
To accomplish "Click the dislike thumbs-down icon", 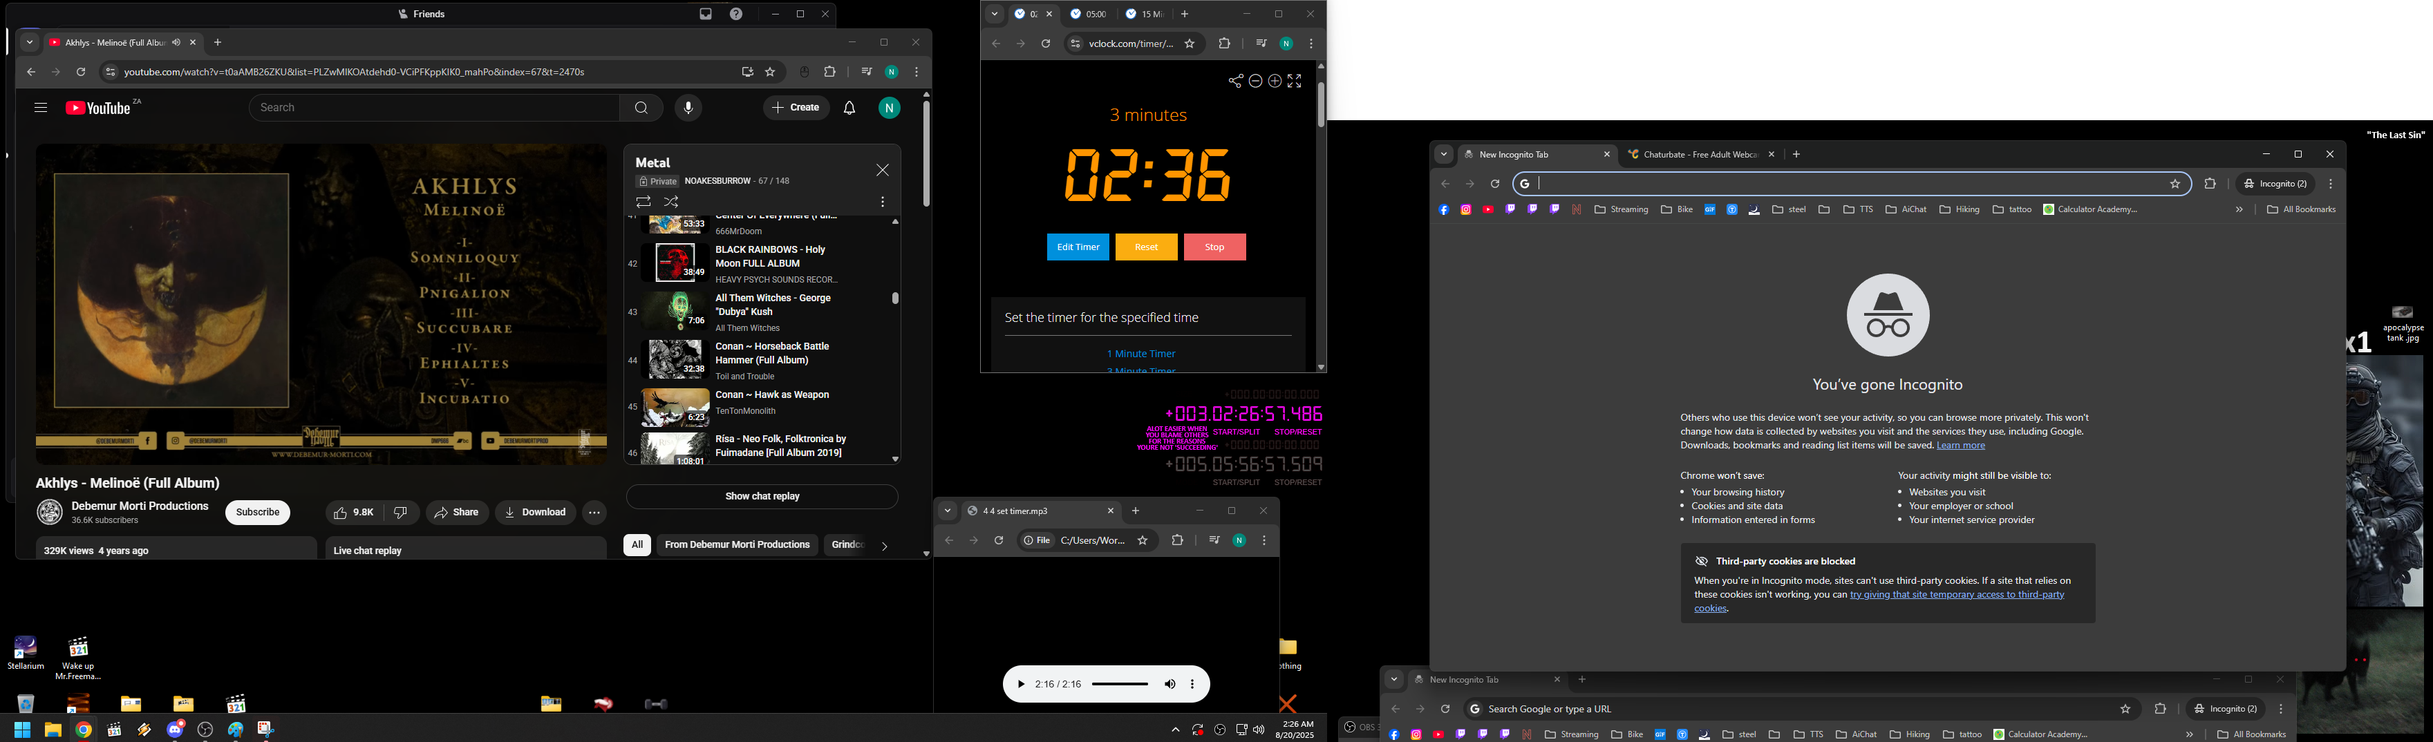I will tap(400, 513).
